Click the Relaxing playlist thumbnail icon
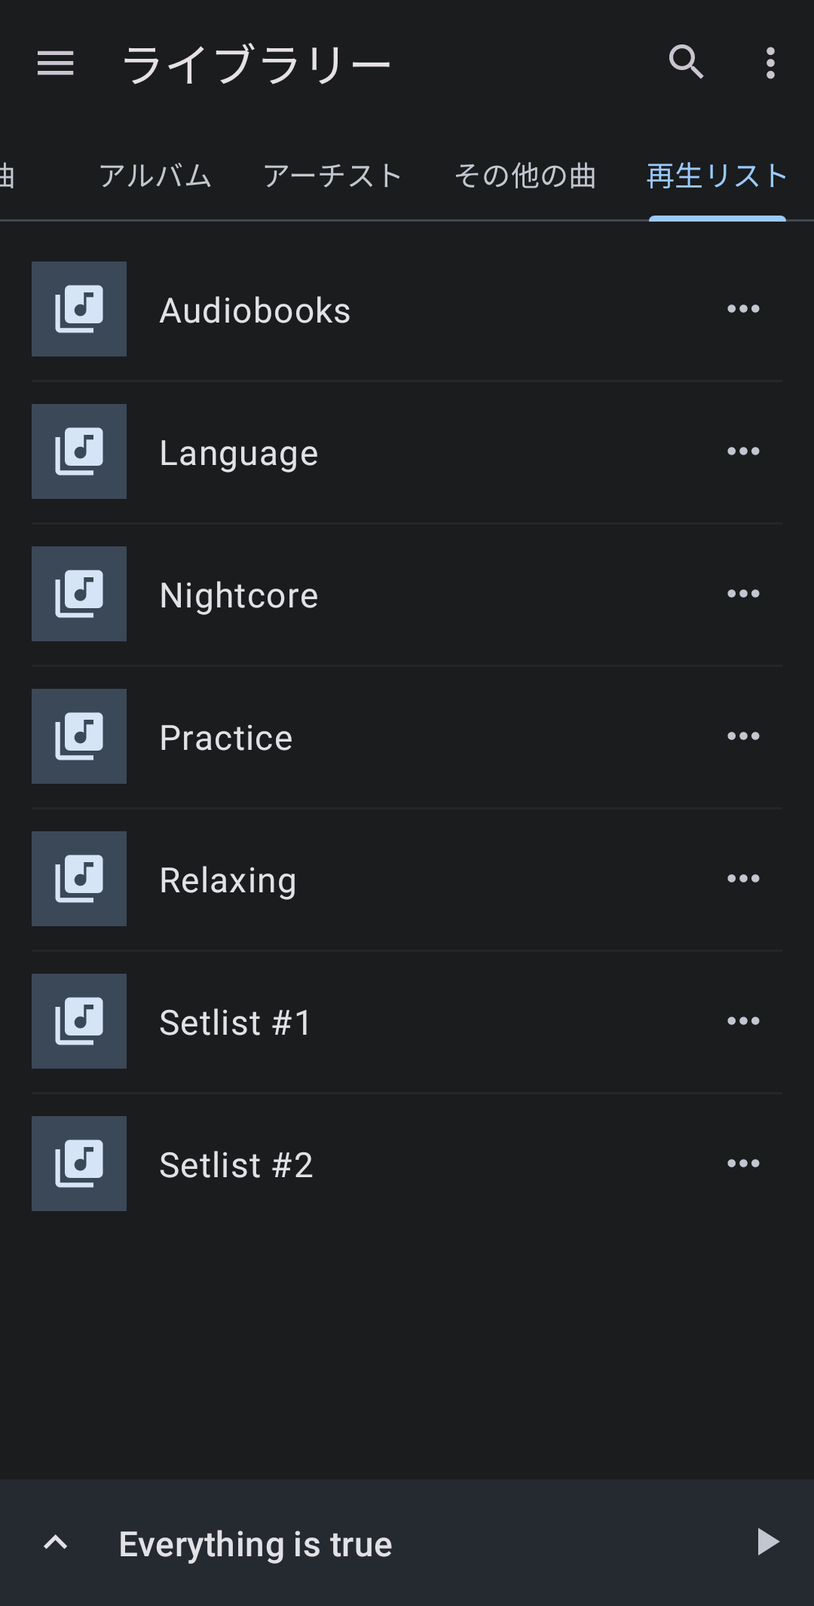 tap(79, 879)
